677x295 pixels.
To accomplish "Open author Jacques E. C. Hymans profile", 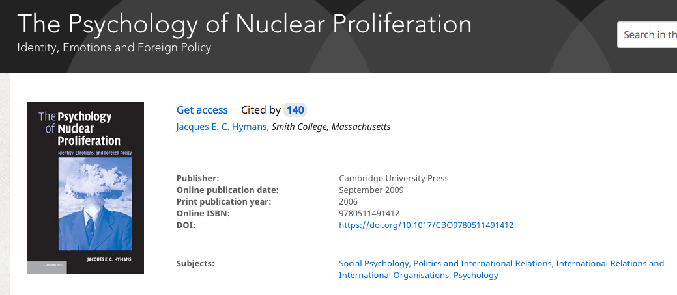I will 222,127.
